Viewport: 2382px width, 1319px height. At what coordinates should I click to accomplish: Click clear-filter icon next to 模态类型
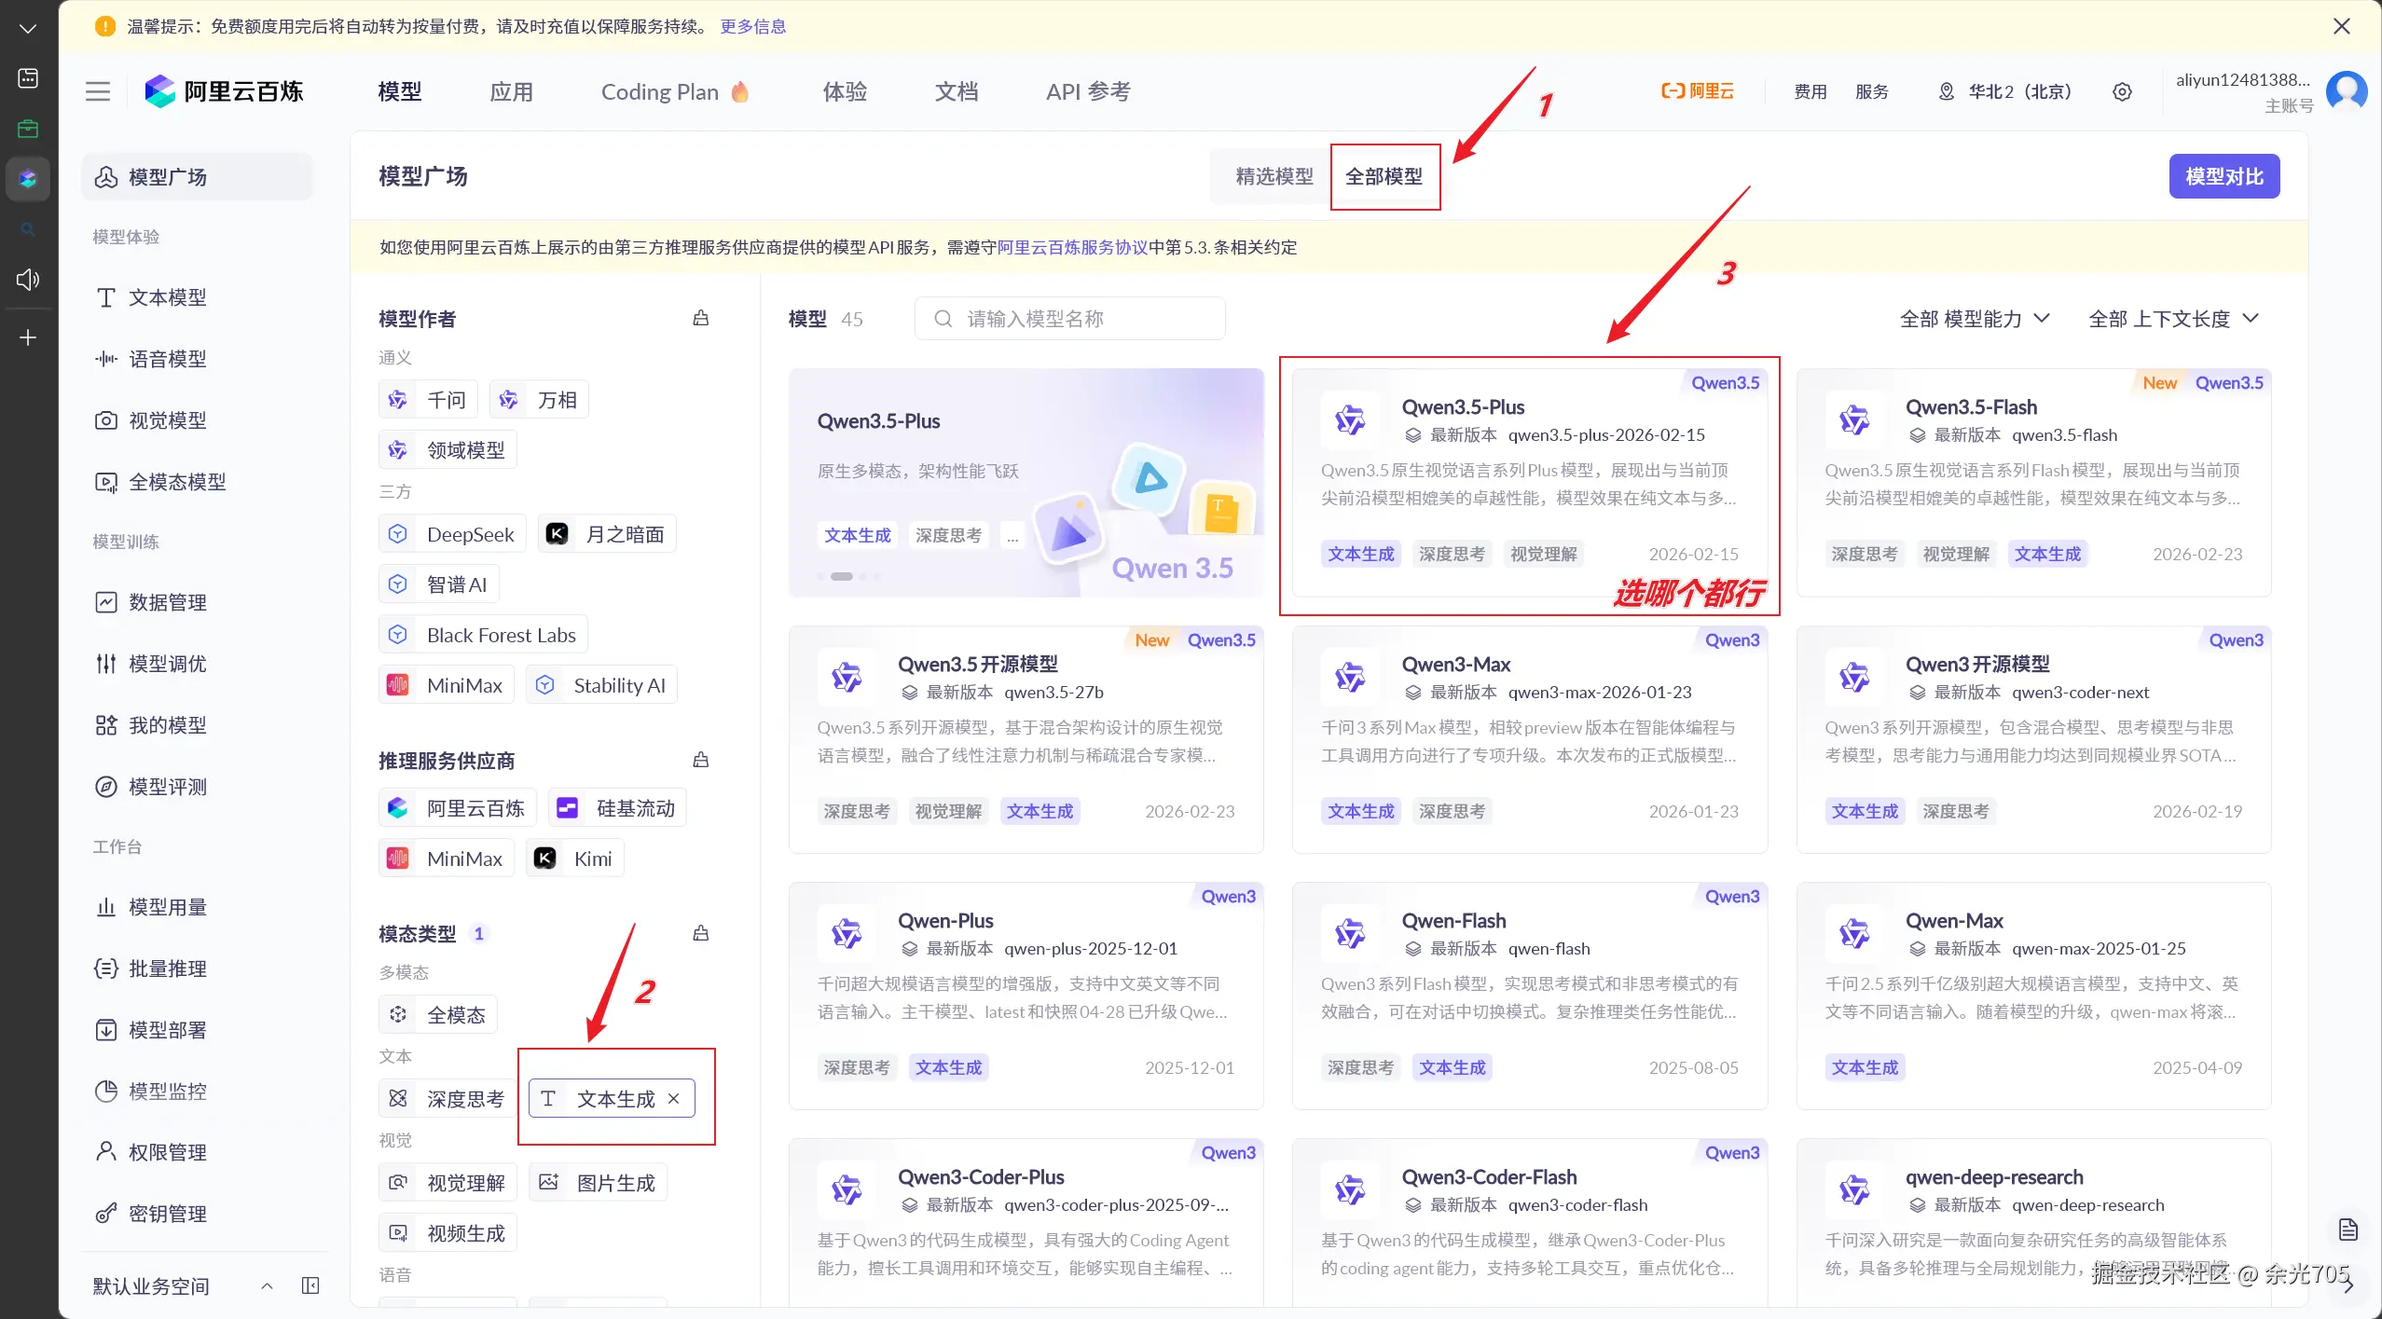click(701, 933)
